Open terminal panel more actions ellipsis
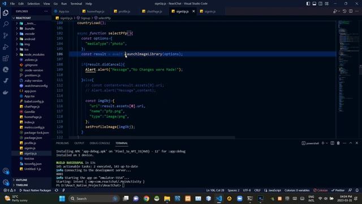The width and height of the screenshot is (362, 204). click(344, 143)
